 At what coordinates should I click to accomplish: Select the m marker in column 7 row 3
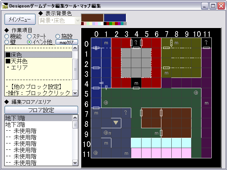(x=166, y=73)
